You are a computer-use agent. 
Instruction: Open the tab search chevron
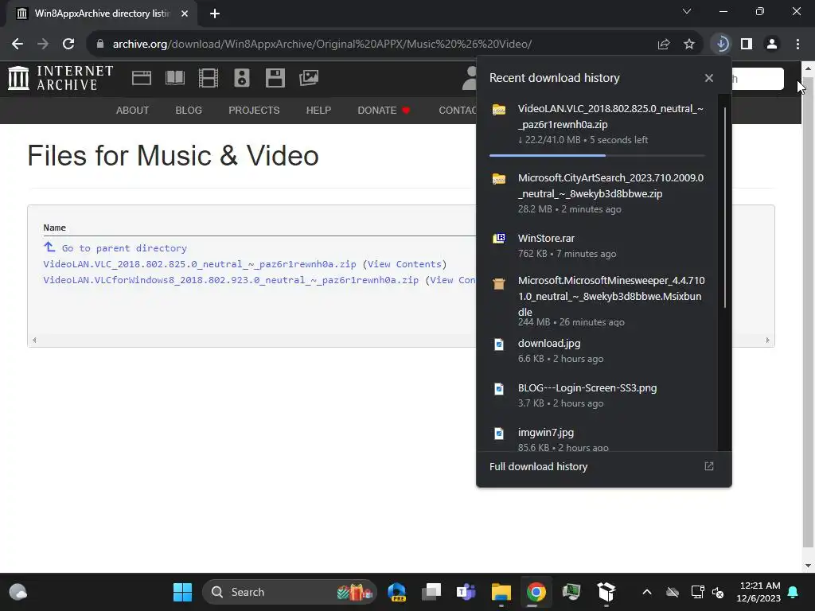[x=687, y=11]
